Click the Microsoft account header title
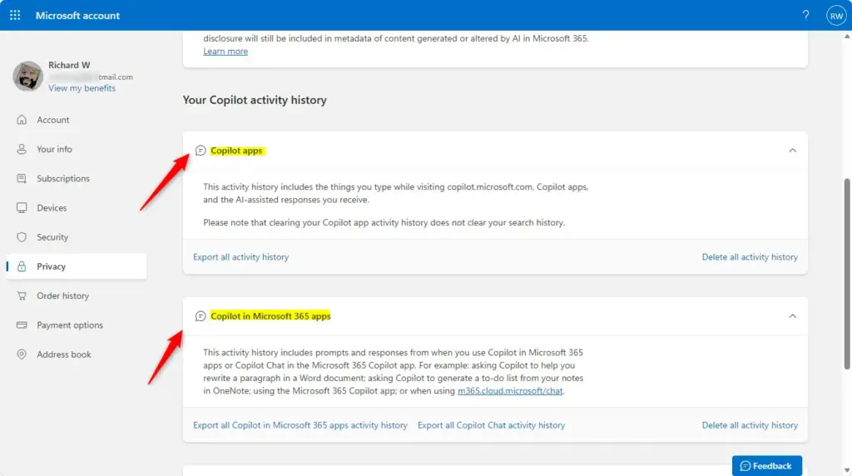The image size is (852, 476). (77, 16)
